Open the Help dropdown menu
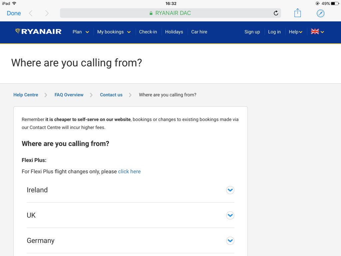This screenshot has width=341, height=256. tap(296, 32)
